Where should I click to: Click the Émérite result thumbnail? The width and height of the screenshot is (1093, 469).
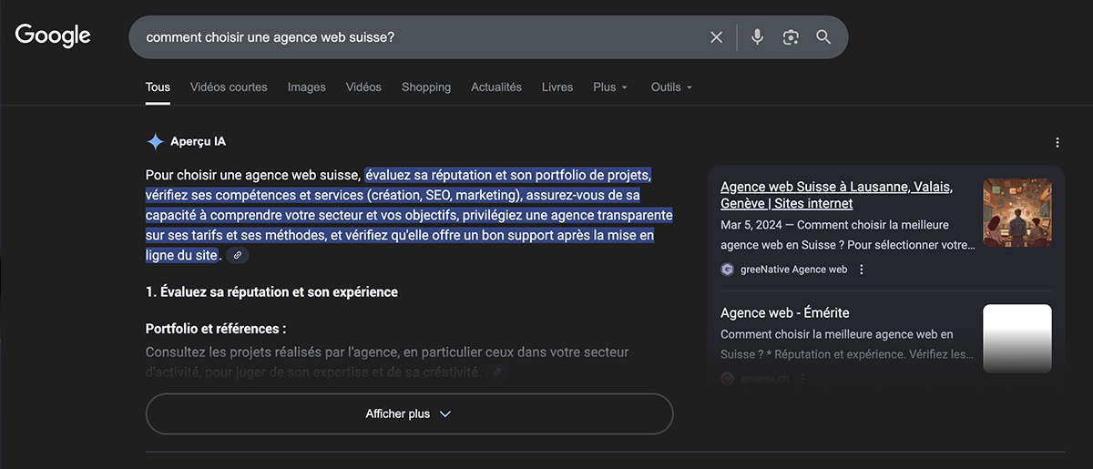click(1017, 339)
